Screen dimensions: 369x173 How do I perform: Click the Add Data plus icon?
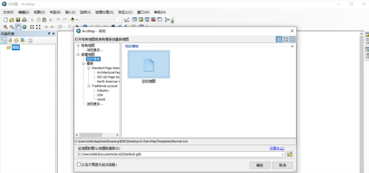point(72,20)
